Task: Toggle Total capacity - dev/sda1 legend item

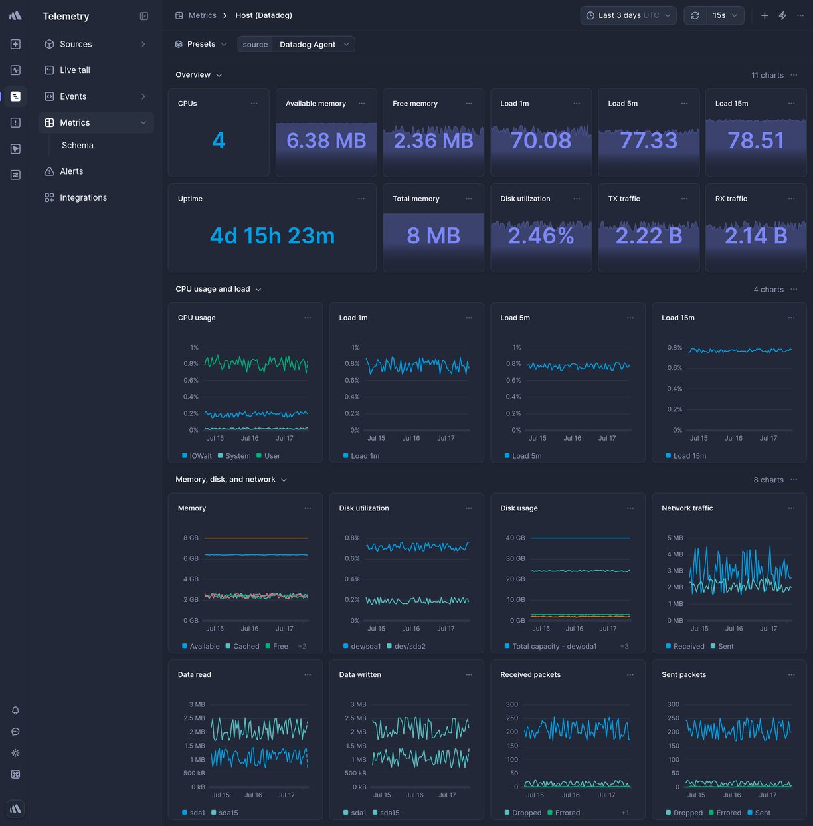Action: click(551, 647)
